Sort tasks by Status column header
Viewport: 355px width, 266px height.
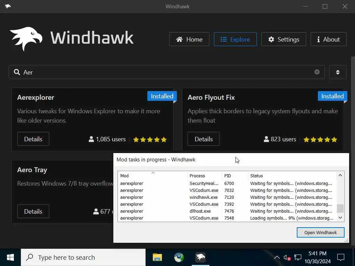pyautogui.click(x=292, y=176)
